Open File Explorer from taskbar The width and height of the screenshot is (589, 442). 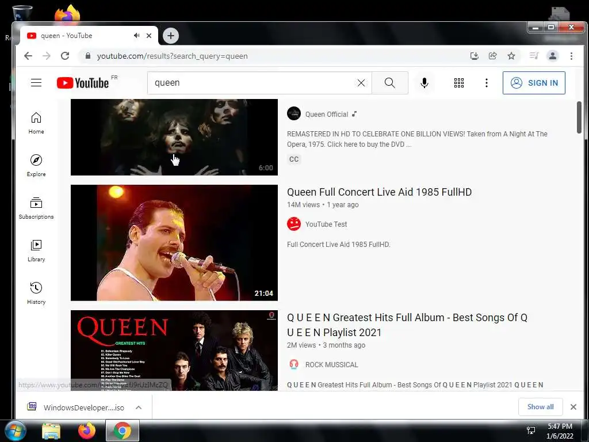point(51,430)
